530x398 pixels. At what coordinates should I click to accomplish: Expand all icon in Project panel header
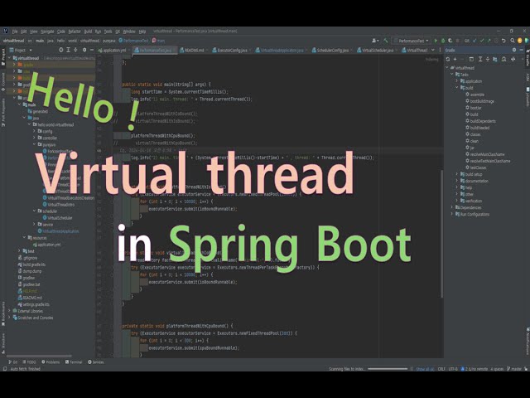(68, 50)
